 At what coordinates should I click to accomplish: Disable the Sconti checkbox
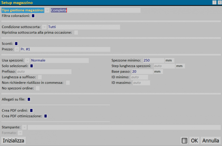click(16, 44)
